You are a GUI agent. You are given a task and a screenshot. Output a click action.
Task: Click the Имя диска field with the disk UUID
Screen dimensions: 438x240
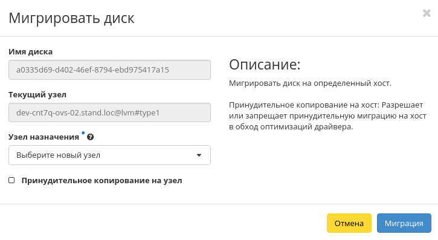point(109,70)
